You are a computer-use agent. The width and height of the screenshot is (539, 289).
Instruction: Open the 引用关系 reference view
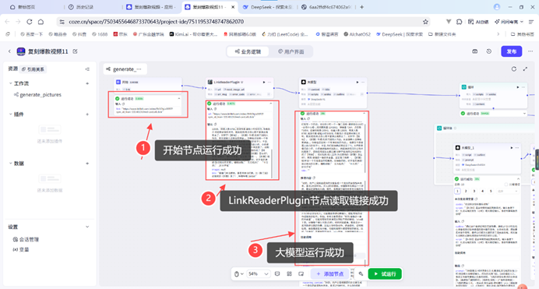click(33, 69)
